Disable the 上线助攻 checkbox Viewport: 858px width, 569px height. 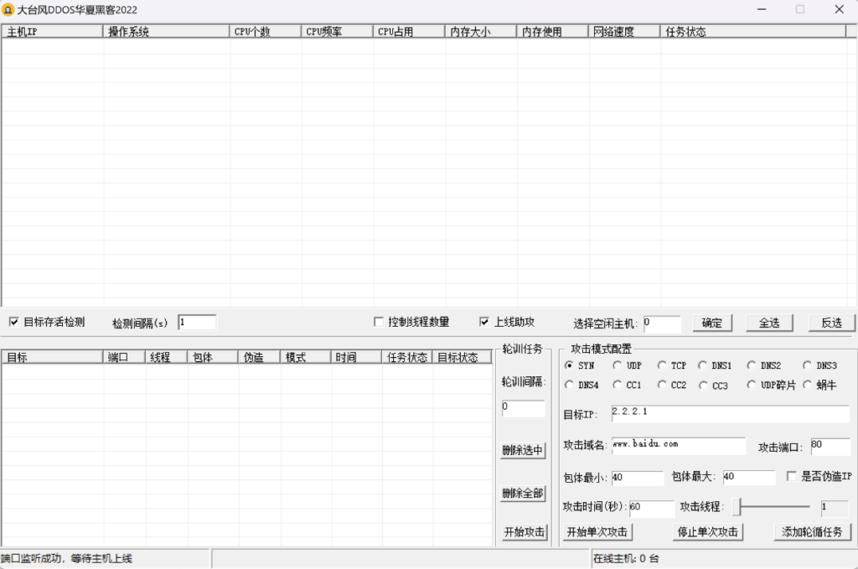[x=483, y=321]
